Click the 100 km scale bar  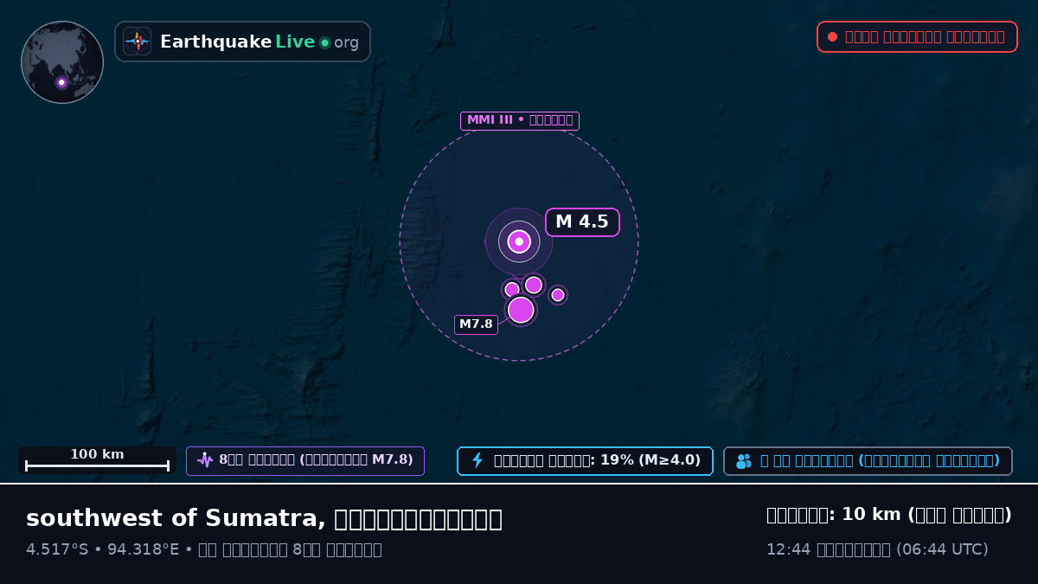[x=97, y=460]
